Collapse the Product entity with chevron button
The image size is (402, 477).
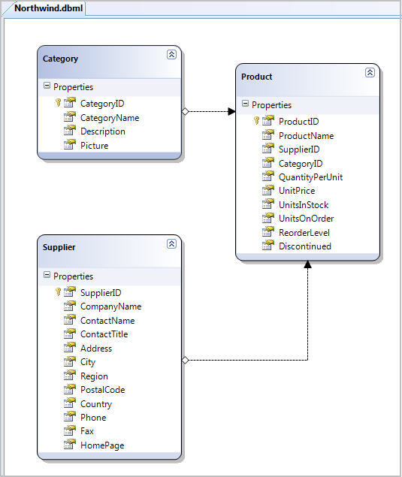[x=370, y=72]
